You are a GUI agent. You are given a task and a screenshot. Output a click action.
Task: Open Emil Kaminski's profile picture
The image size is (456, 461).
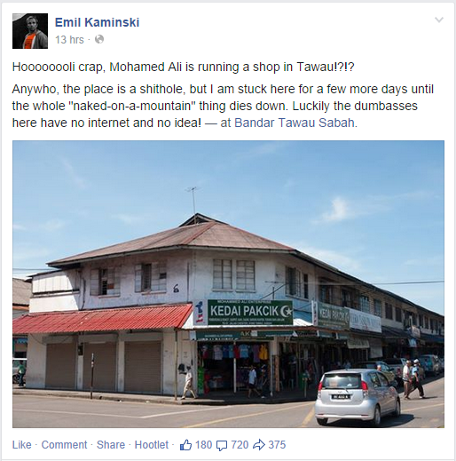30,31
